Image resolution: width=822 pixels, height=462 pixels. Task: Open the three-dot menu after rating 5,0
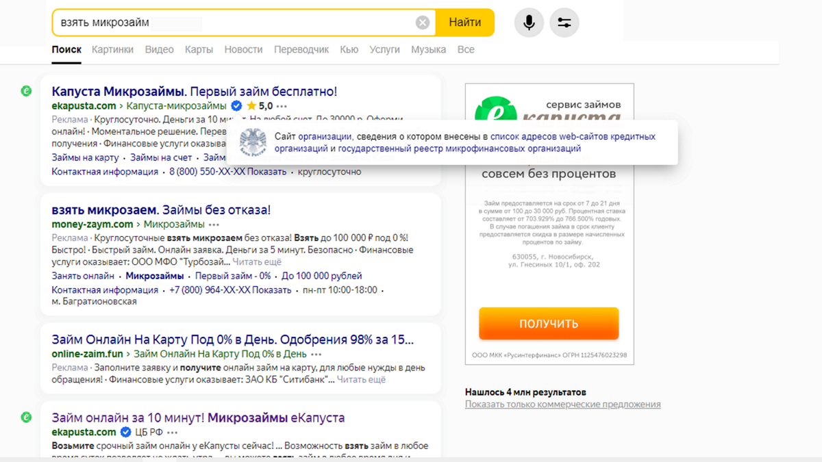point(282,107)
